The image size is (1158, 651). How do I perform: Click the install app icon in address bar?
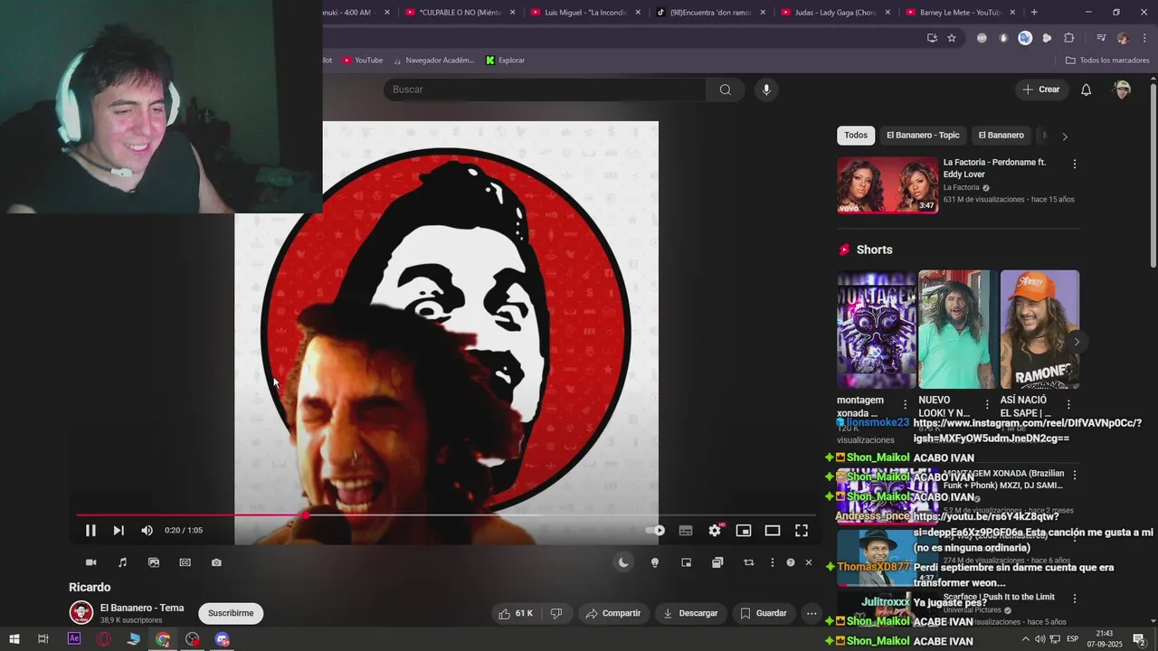(x=932, y=38)
